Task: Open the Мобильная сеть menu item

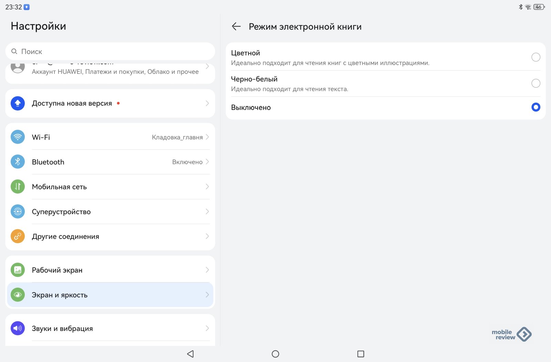Action: [110, 187]
